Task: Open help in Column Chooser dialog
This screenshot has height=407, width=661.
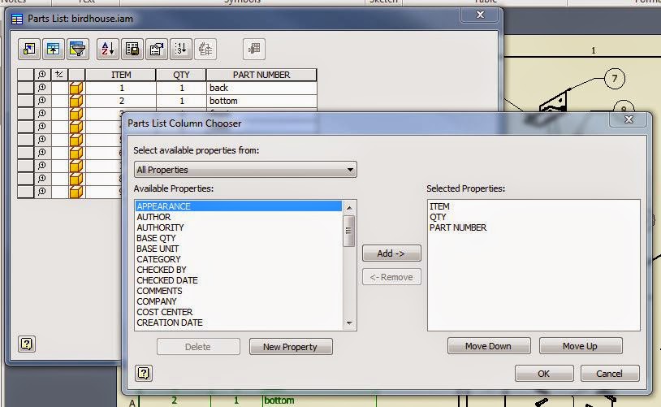Action: [x=144, y=373]
